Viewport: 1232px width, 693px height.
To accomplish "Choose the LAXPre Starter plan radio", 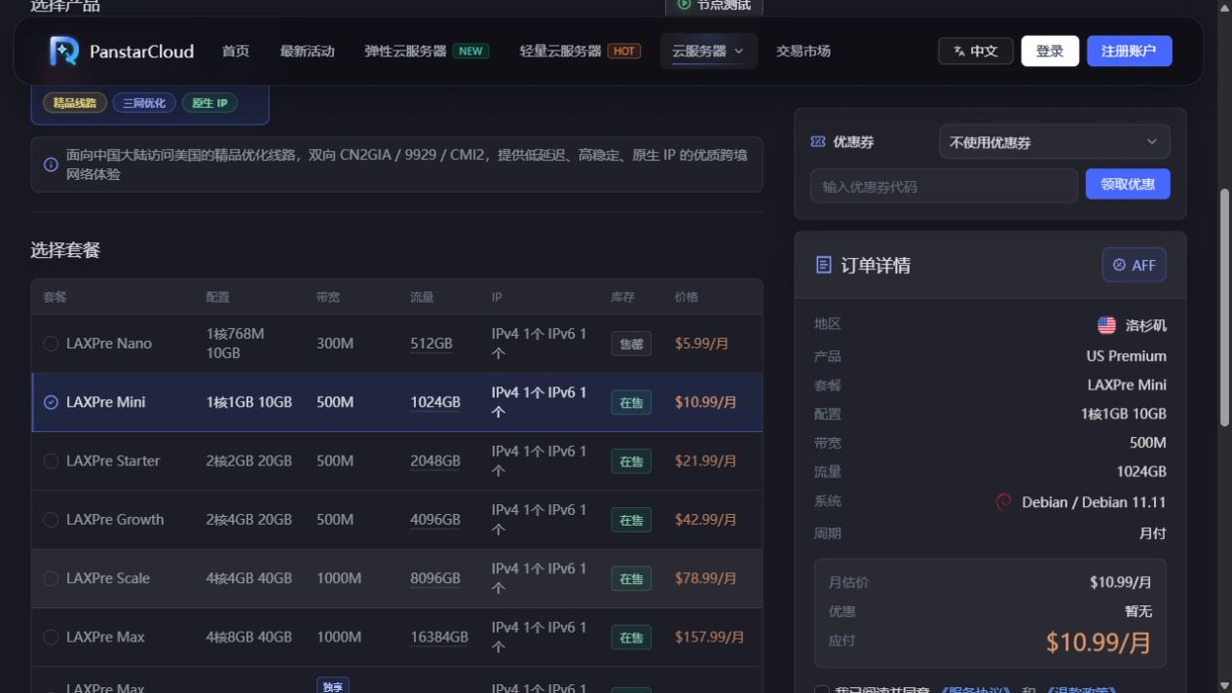I will tap(51, 461).
